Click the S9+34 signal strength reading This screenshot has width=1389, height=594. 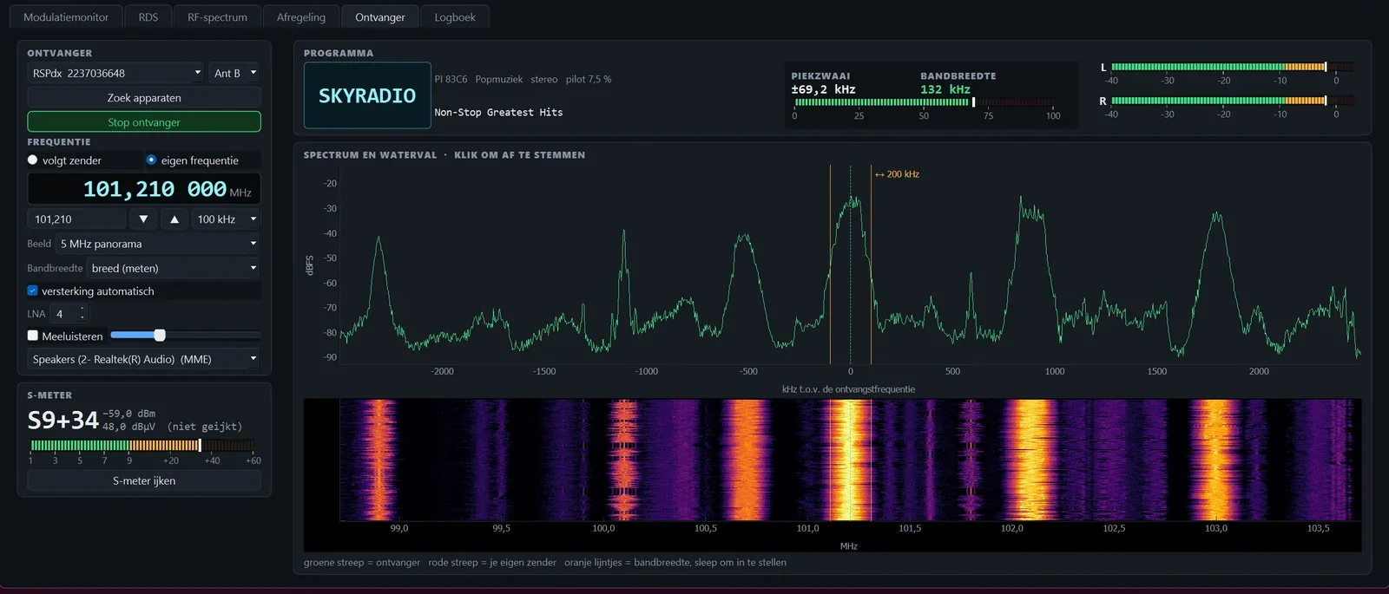coord(63,421)
